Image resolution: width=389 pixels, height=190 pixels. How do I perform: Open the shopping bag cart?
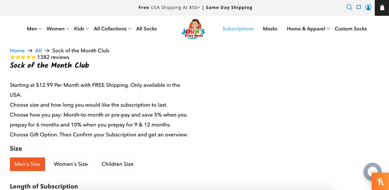tap(382, 8)
